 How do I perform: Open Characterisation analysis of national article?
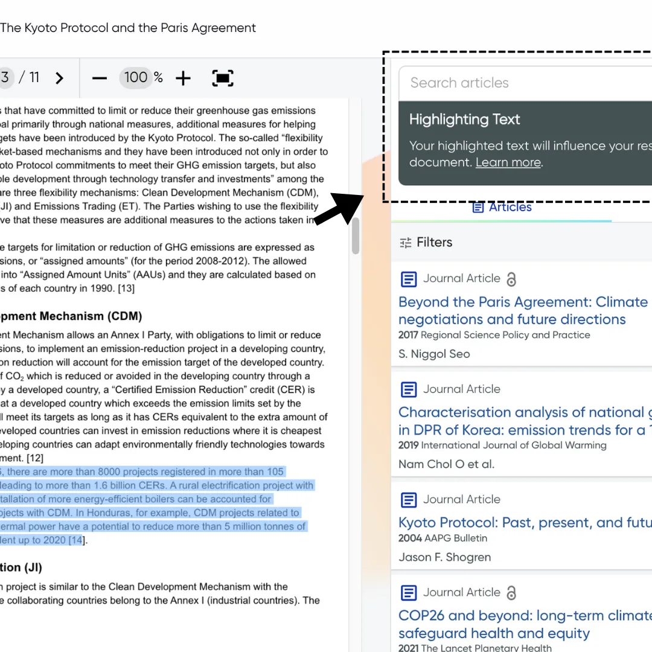[525, 421]
